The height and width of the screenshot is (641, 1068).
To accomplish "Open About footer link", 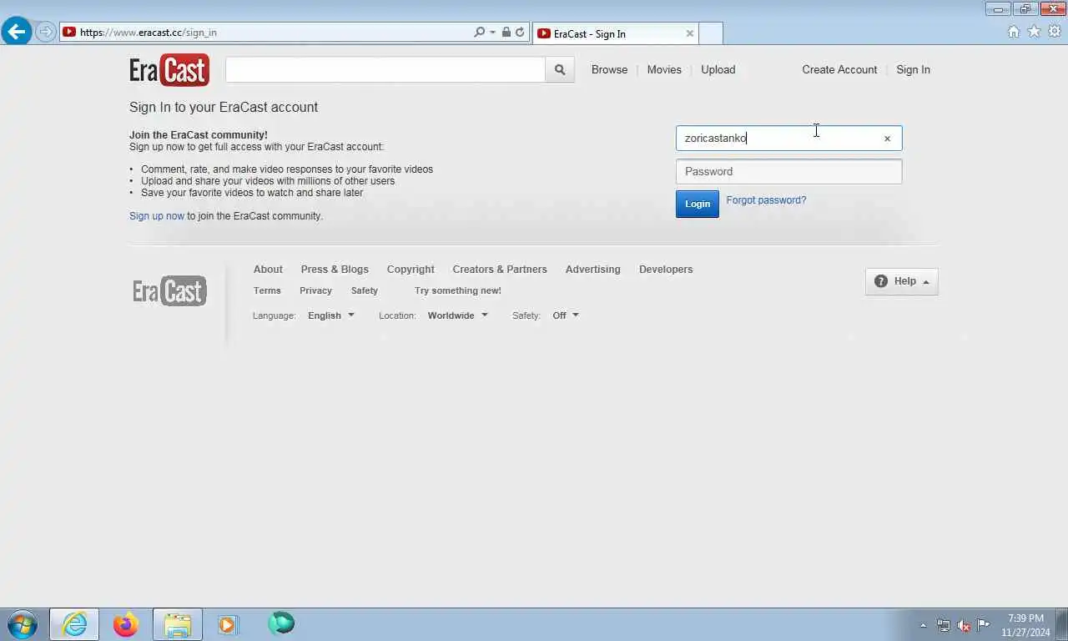I will tap(268, 270).
